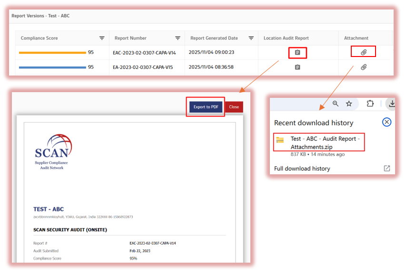Click the SCAN logo in the report
406x275 pixels.
click(x=52, y=152)
